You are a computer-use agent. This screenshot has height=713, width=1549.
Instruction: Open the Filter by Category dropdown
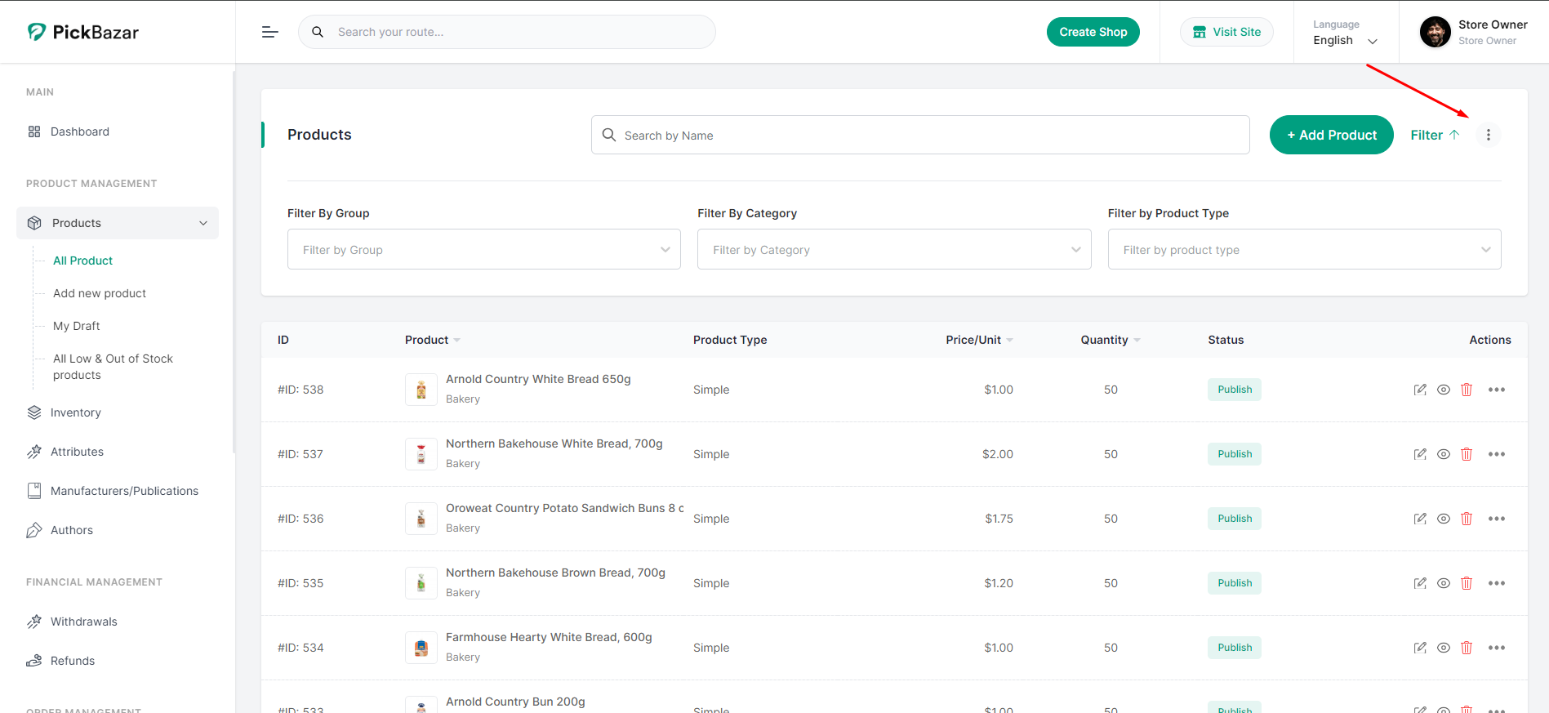(x=894, y=249)
